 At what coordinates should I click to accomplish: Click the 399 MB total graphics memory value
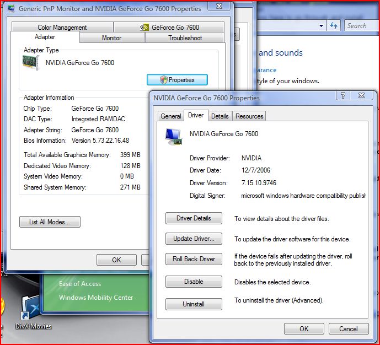pyautogui.click(x=130, y=155)
